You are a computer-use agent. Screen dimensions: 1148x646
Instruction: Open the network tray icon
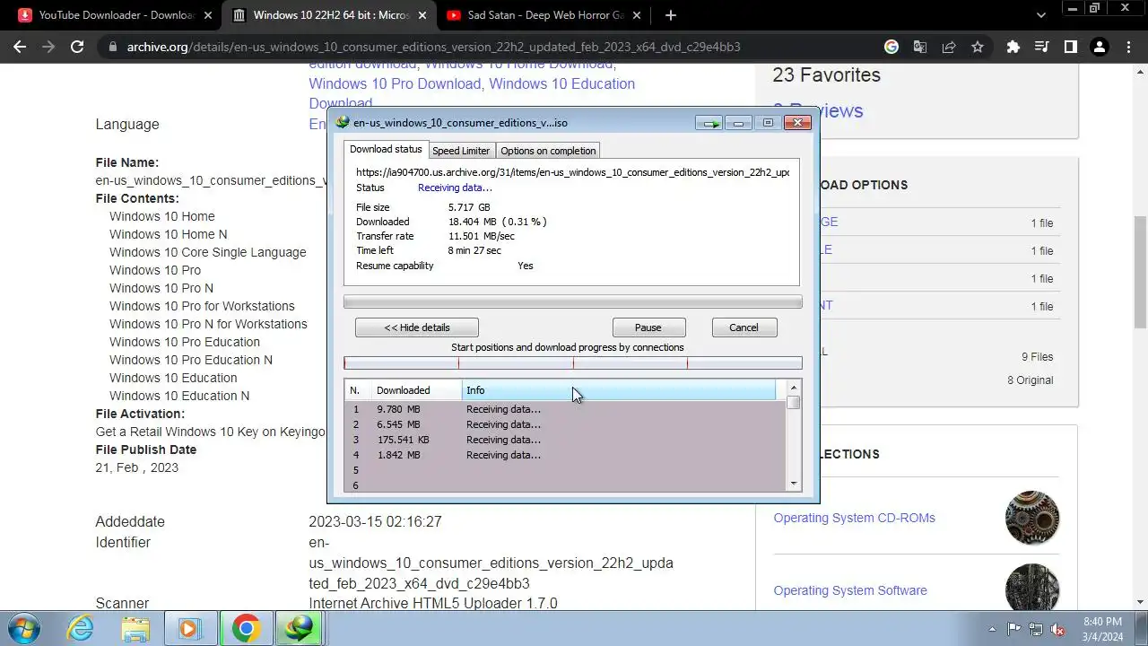(1036, 629)
